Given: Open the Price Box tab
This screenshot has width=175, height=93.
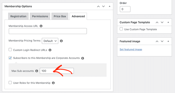Looking at the screenshot, I should pos(60,16).
